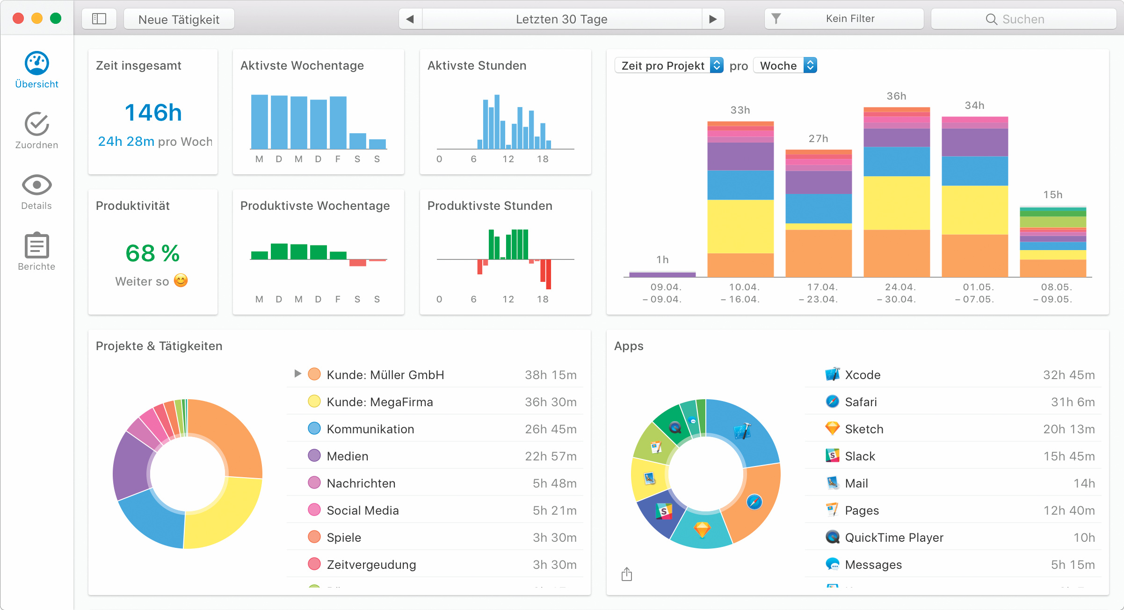This screenshot has width=1124, height=610.
Task: Go to next period with right arrow
Action: [713, 19]
